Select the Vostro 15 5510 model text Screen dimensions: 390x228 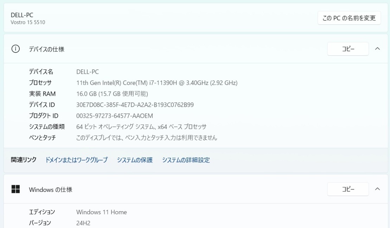pos(28,22)
